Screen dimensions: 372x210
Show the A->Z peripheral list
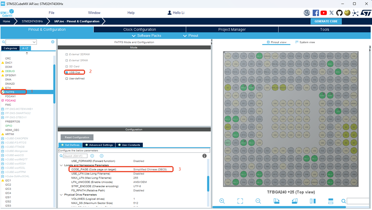pos(25,48)
